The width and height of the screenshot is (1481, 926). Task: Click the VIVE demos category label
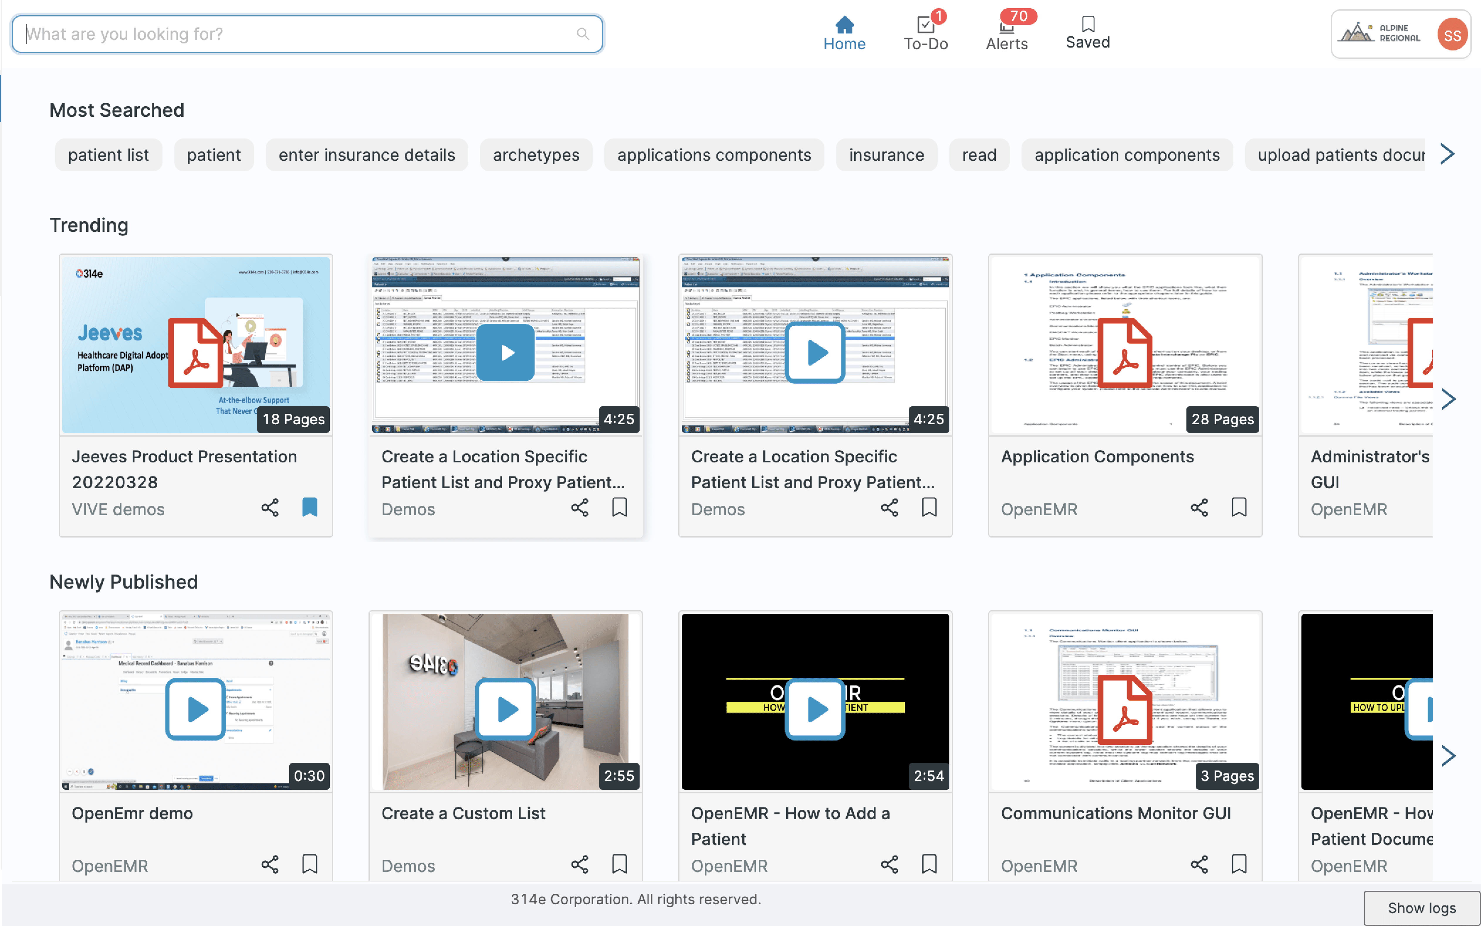click(x=118, y=509)
